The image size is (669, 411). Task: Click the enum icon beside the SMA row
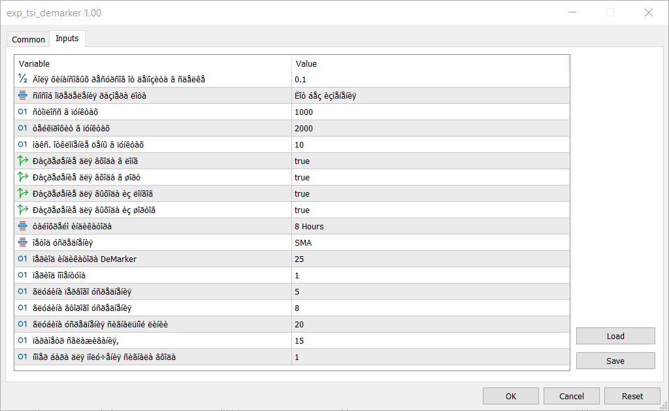(23, 242)
